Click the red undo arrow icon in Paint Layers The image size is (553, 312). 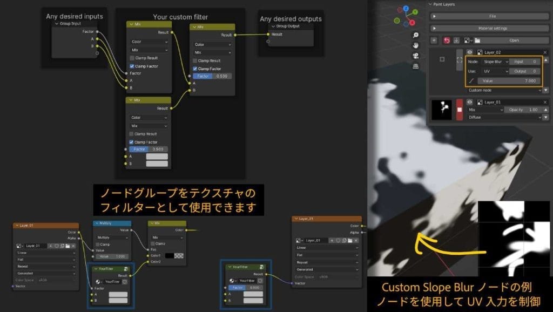click(447, 40)
